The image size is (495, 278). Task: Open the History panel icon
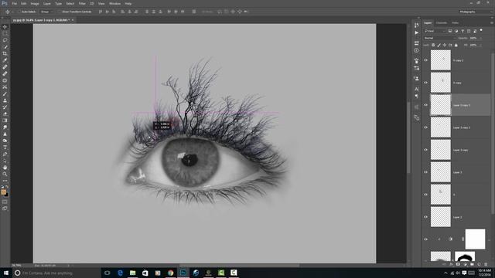tap(416, 25)
